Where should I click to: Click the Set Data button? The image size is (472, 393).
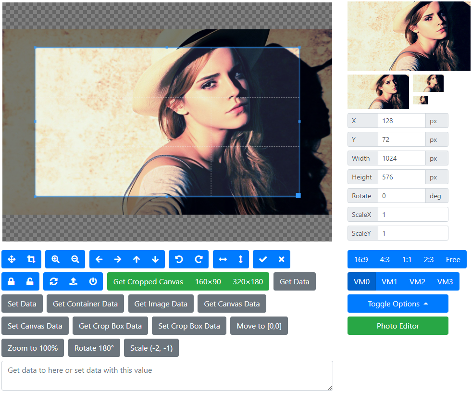[22, 304]
